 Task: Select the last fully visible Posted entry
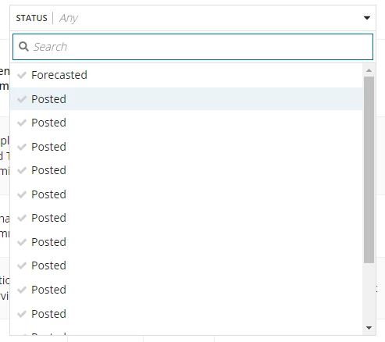(x=187, y=314)
